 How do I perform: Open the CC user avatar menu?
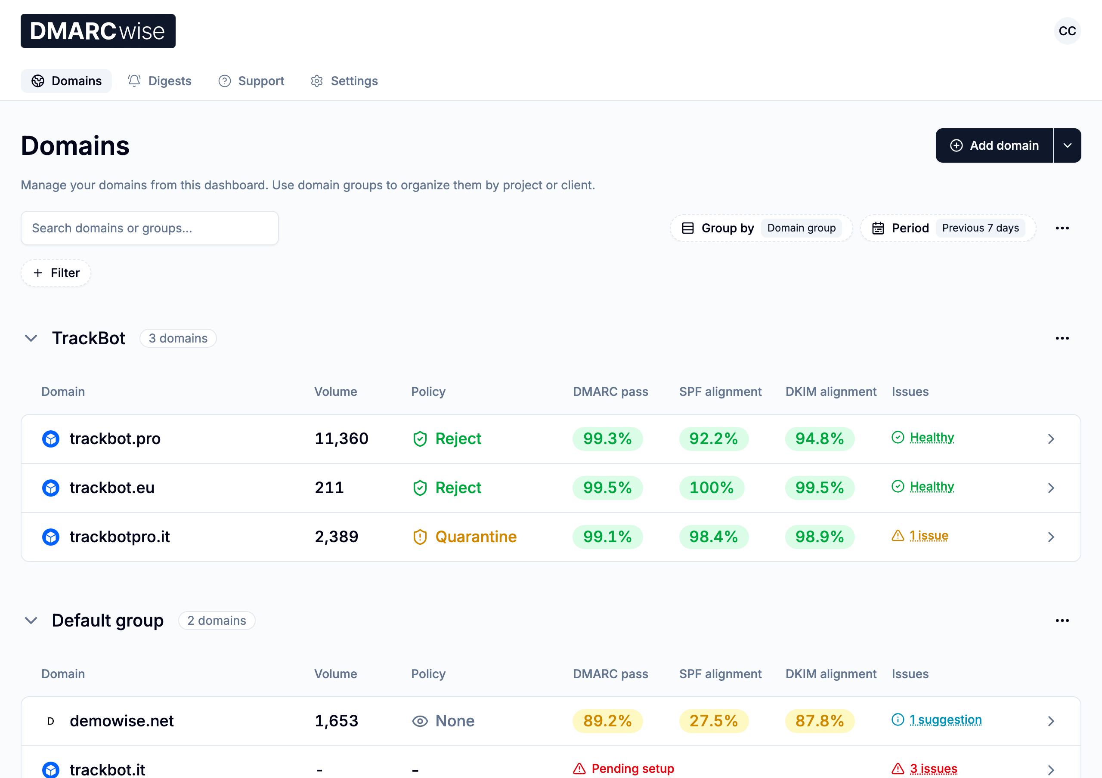1067,31
